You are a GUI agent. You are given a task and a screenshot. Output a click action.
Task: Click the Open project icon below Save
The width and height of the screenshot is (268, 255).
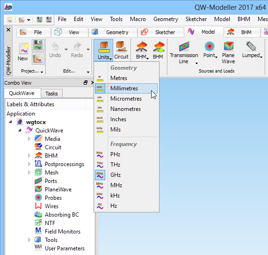click(x=38, y=58)
